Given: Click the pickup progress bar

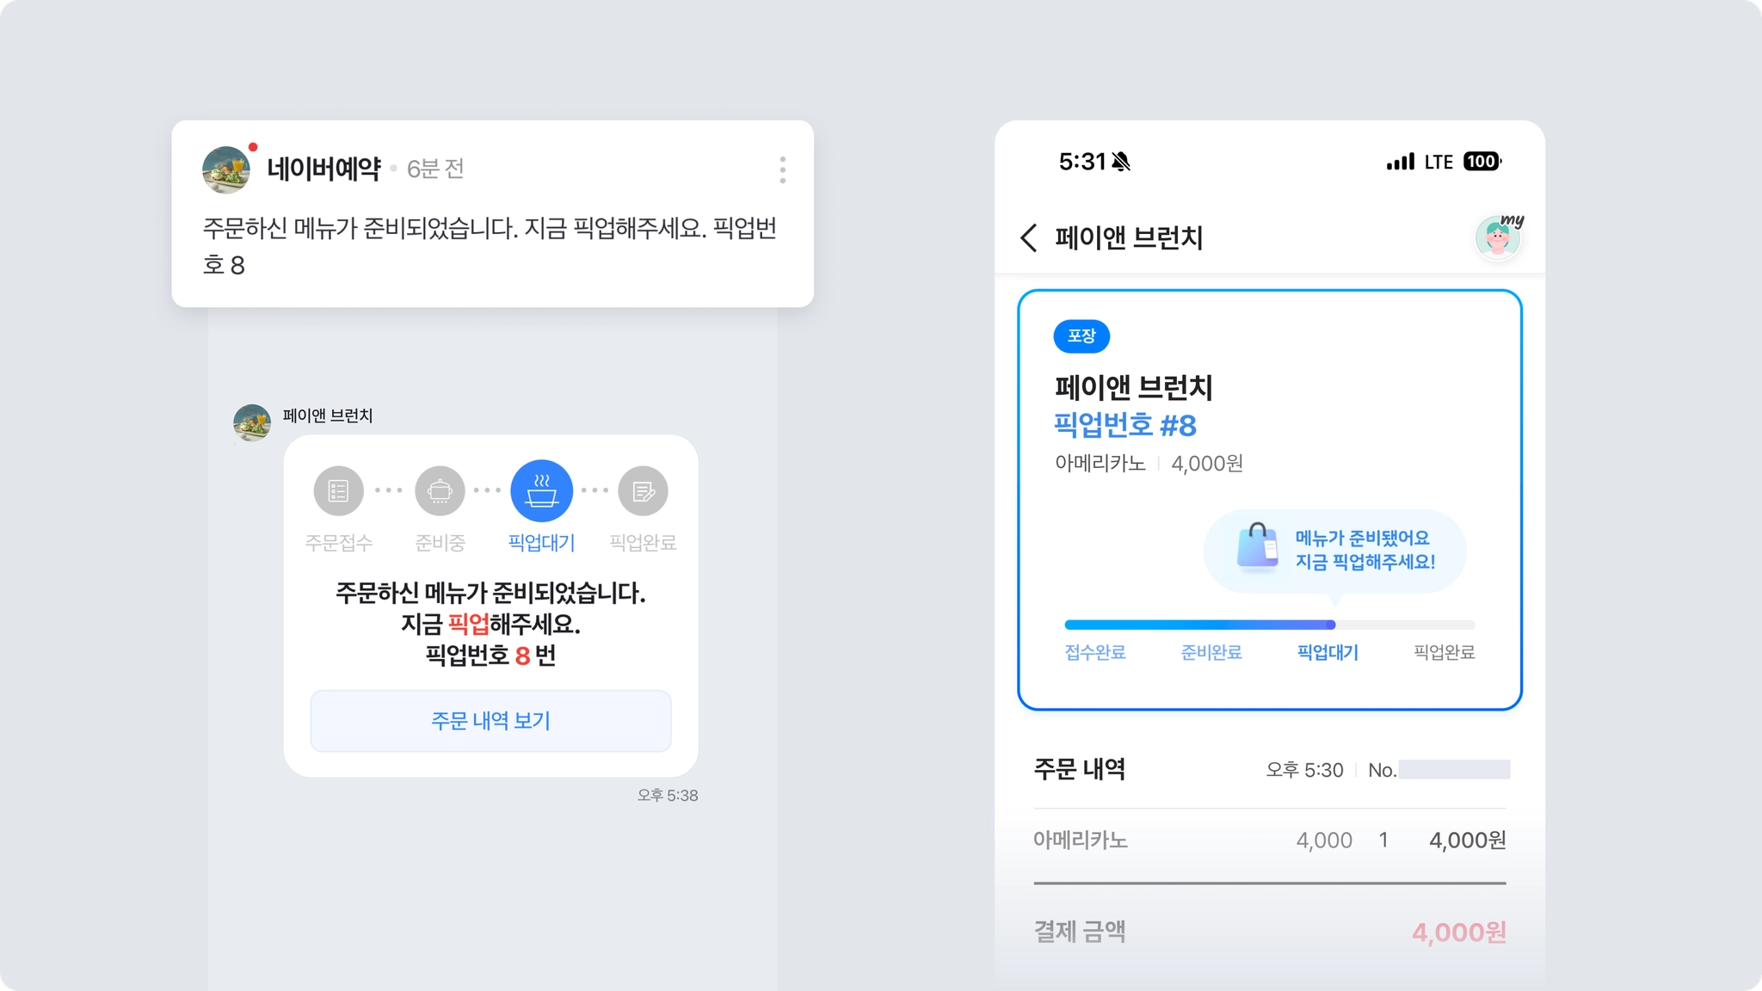Looking at the screenshot, I should (1269, 625).
